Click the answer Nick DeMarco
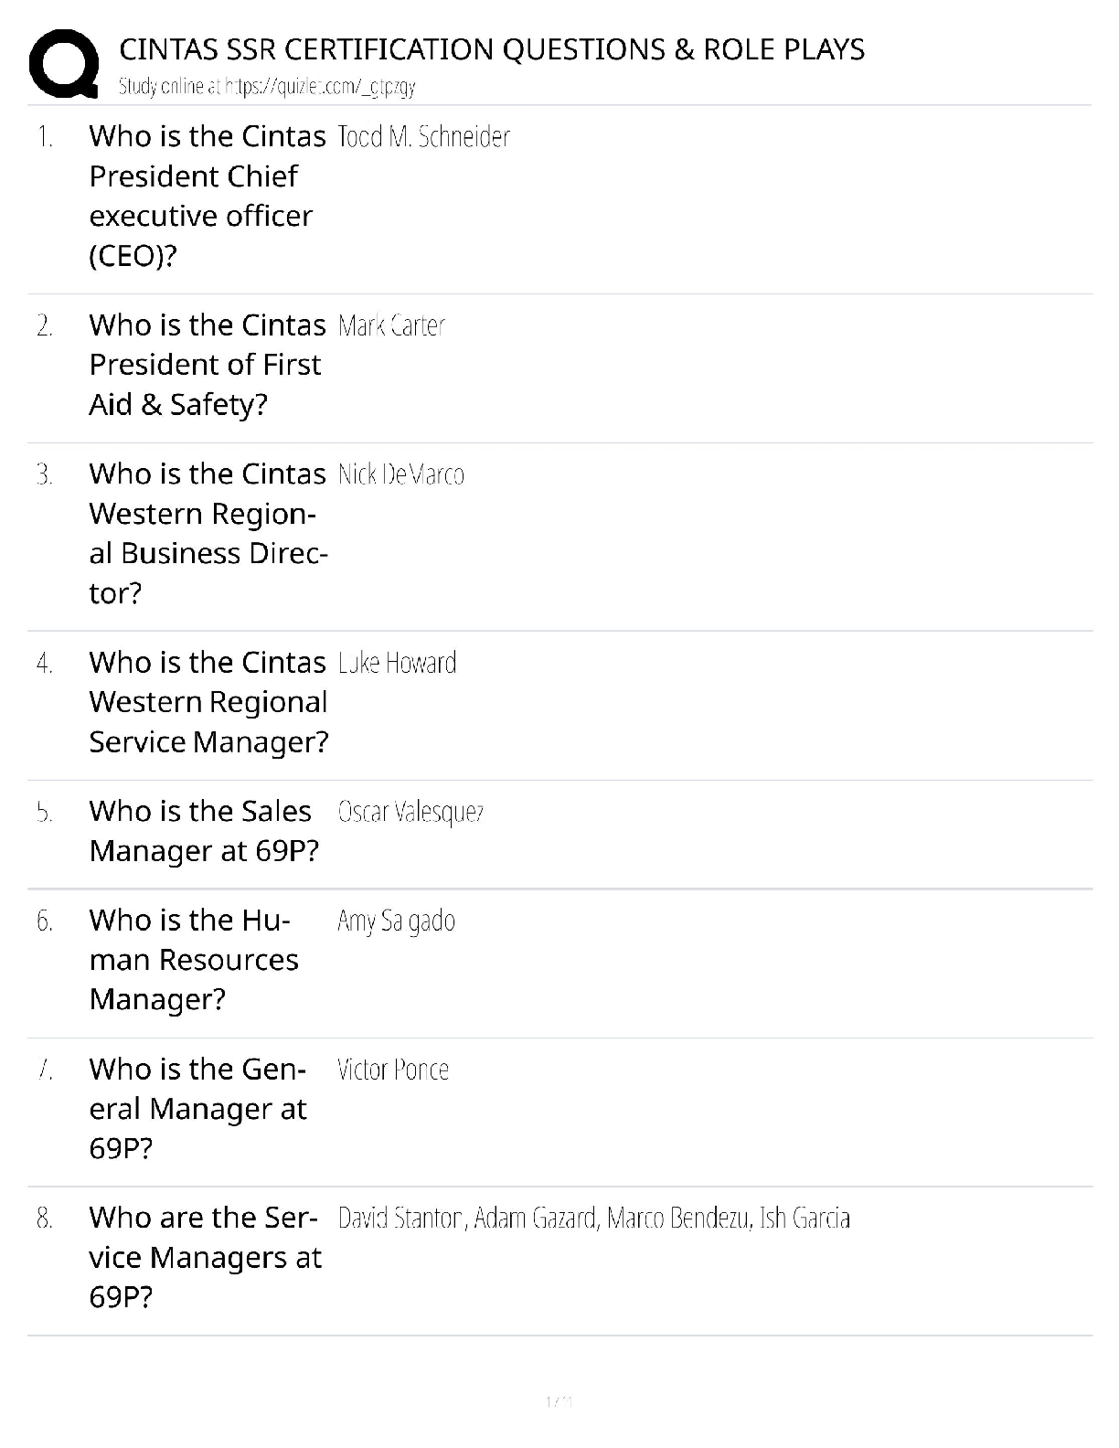The height and width of the screenshot is (1448, 1119). coord(400,474)
